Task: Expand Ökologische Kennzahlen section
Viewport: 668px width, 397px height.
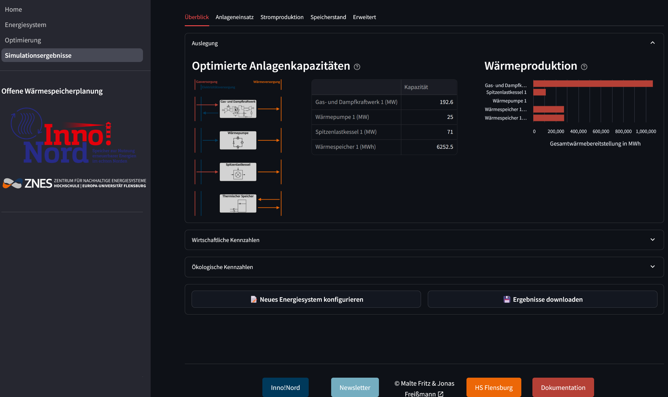Action: coord(424,267)
